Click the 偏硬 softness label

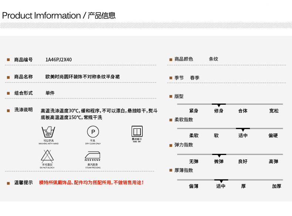(x=273, y=135)
